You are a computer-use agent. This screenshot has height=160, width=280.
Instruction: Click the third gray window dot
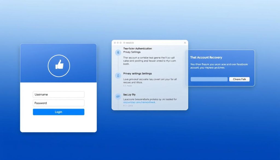[121, 43]
